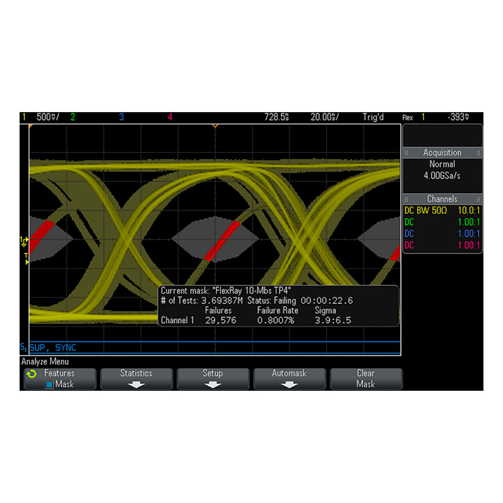Screen dimensions: 503x503
Task: Click the Features cycle arrow icon
Action: click(x=31, y=374)
